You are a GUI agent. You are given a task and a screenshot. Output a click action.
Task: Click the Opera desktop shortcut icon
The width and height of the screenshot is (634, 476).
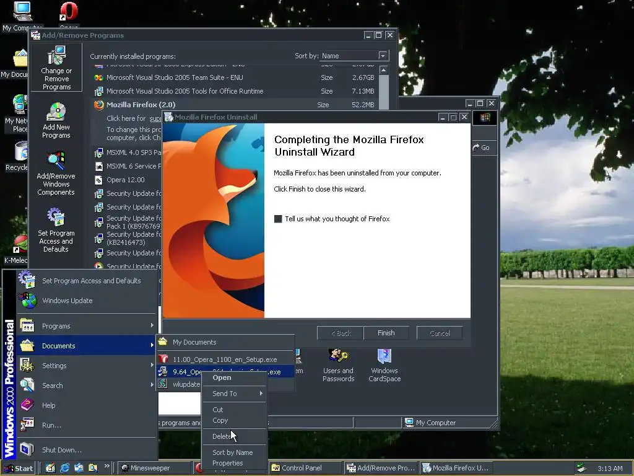(x=69, y=11)
